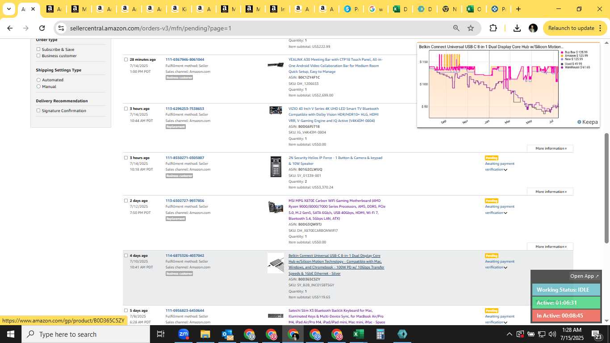This screenshot has height=343, width=610.
Task: Toggle Warehouse legend dot in Keepa
Action: point(562,67)
